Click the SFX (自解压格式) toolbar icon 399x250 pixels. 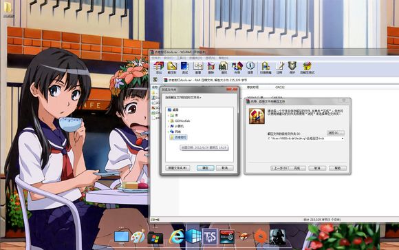coord(307,67)
